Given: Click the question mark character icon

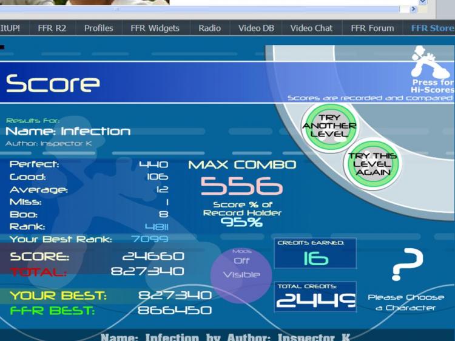Looking at the screenshot, I should coord(406,265).
